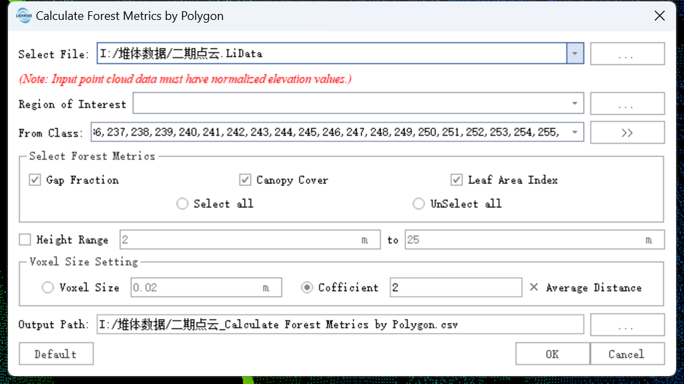Click the Default button

56,353
